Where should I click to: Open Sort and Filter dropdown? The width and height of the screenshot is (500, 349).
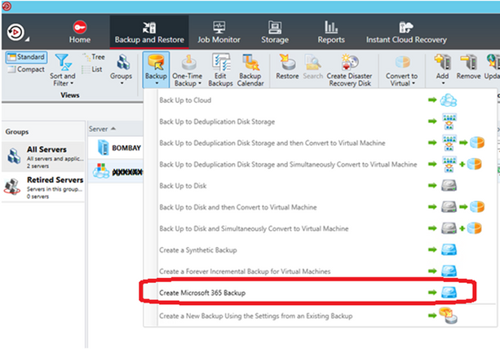tap(63, 70)
